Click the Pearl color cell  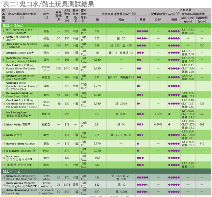(46, 151)
